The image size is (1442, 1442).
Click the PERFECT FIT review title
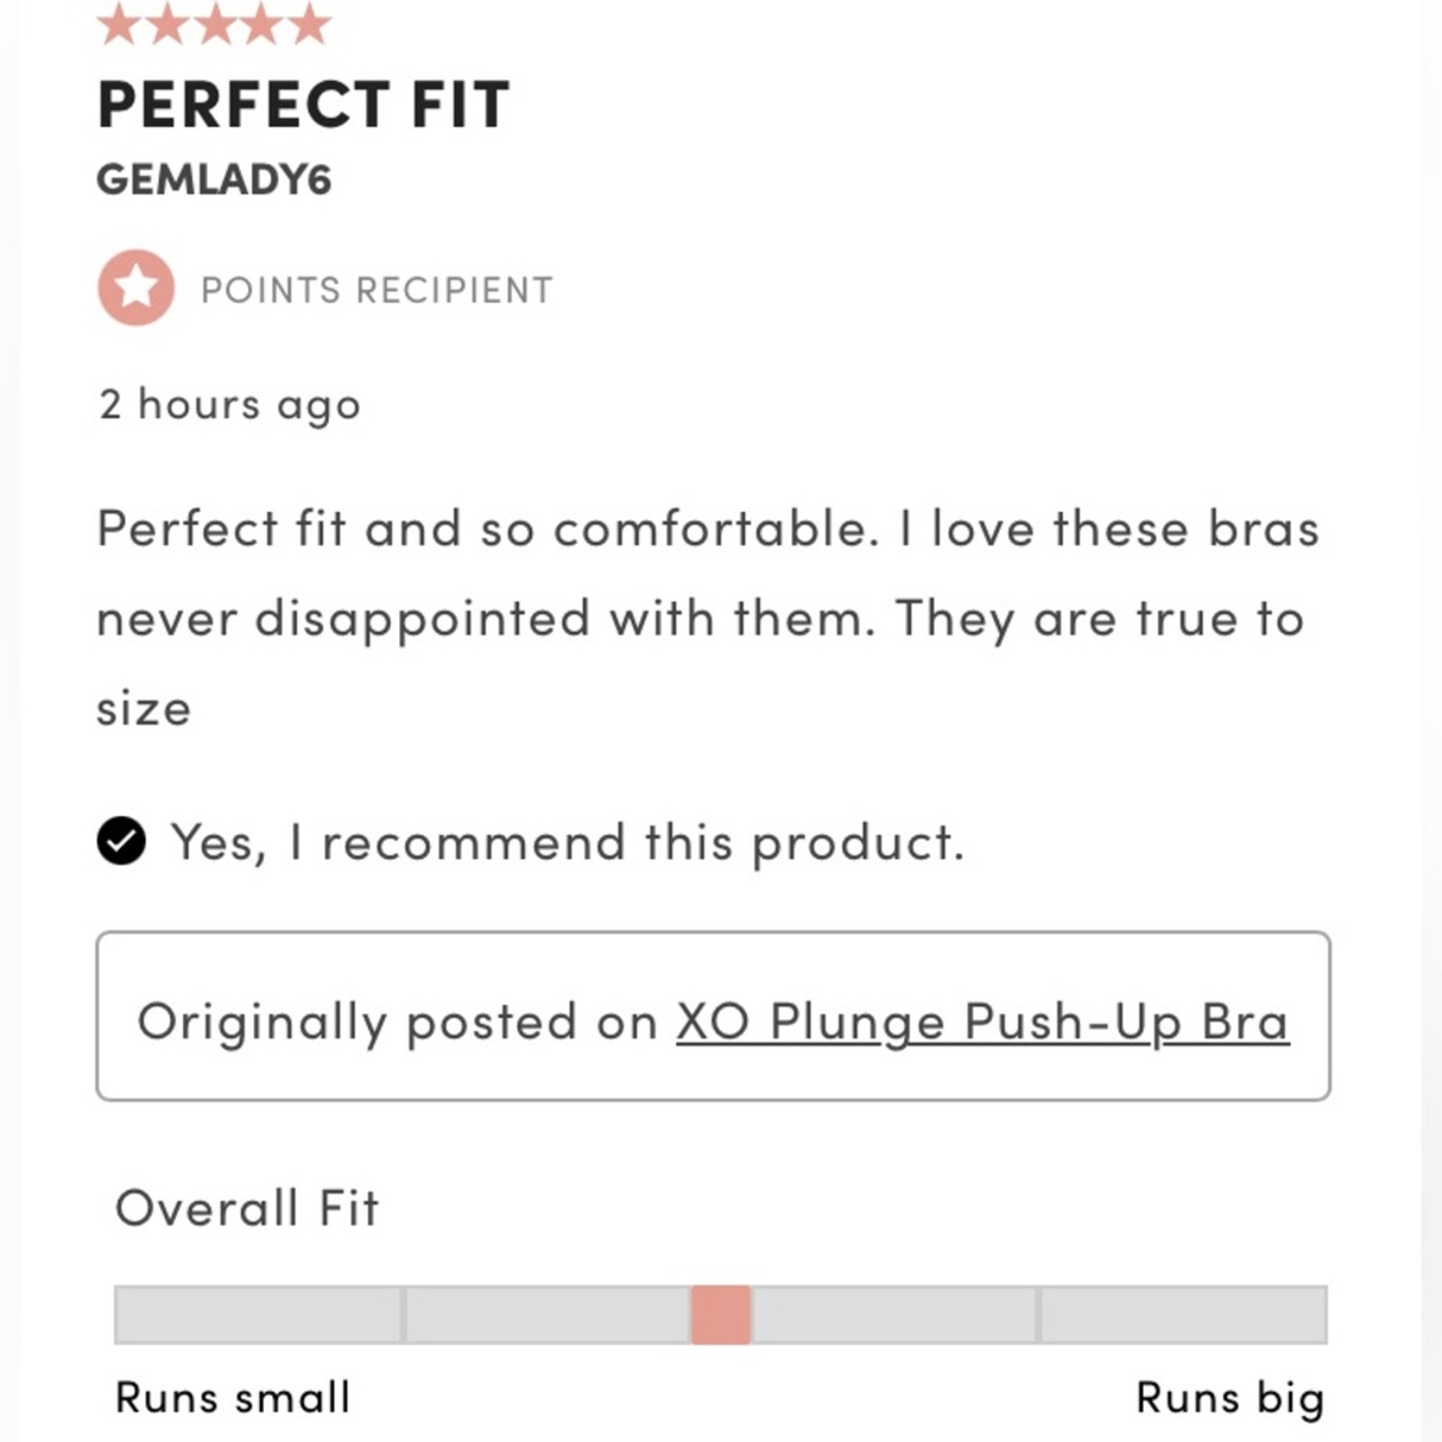(x=304, y=105)
